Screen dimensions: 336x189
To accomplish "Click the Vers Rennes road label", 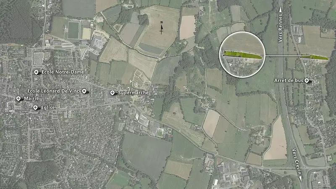I will pos(280,28).
